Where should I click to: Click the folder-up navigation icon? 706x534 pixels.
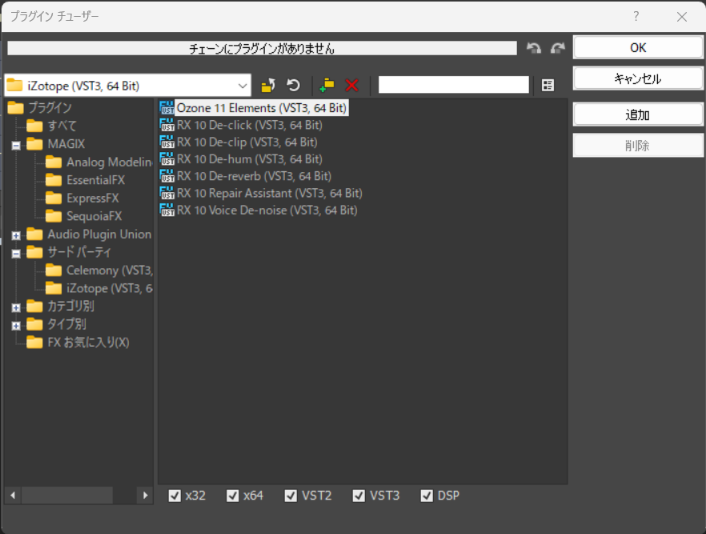coord(268,85)
